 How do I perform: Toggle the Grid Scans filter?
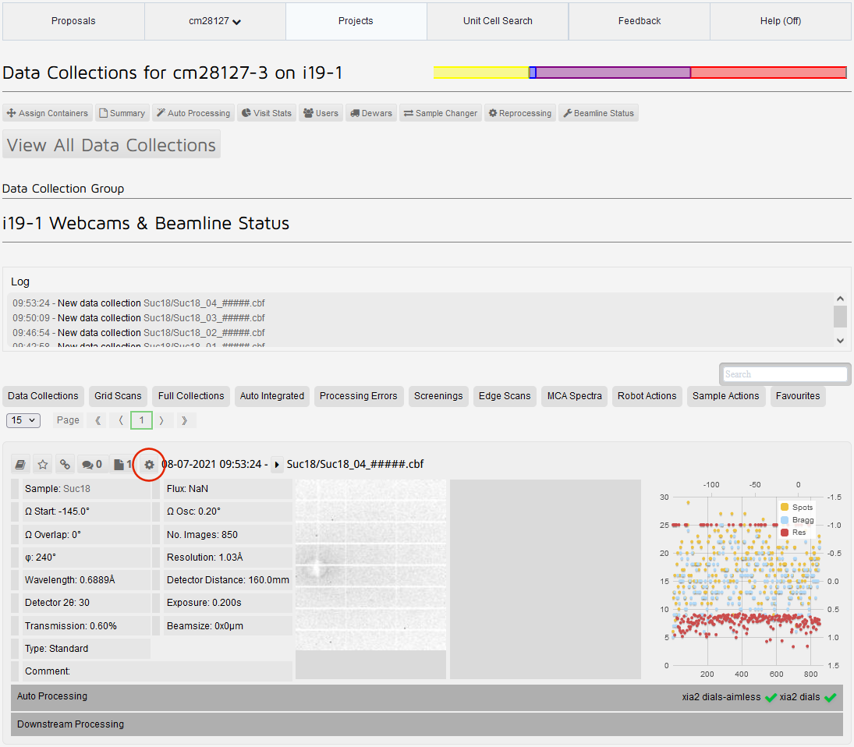click(118, 396)
